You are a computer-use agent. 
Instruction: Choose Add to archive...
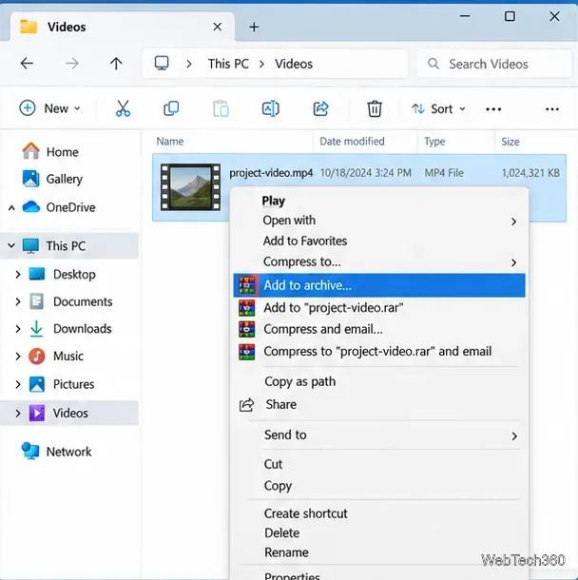(x=379, y=285)
